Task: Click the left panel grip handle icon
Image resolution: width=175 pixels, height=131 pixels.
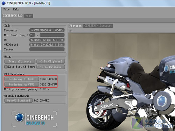Action: 5,20
